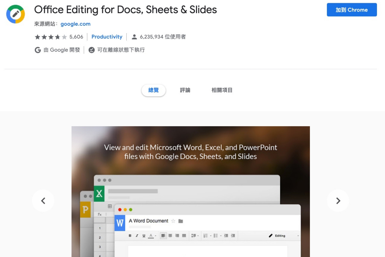Switch to the 評論 tab
The width and height of the screenshot is (385, 257).
185,90
